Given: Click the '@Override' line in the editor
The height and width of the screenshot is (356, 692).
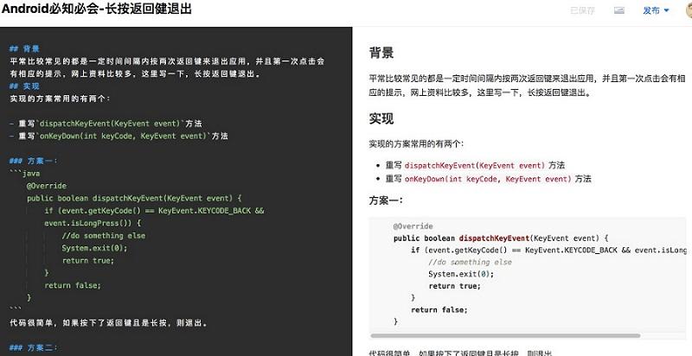Looking at the screenshot, I should coord(46,186).
